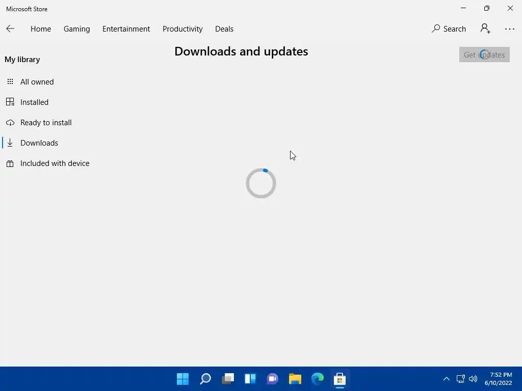
Task: Open the Windows Start menu
Action: [183, 379]
